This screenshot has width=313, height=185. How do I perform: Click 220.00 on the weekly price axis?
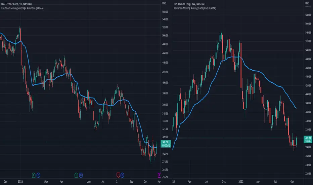308,174
